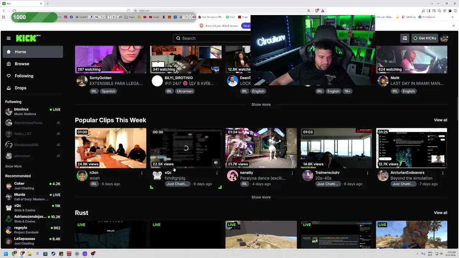Select the 18+ tag
459x258 pixels.
347,91
